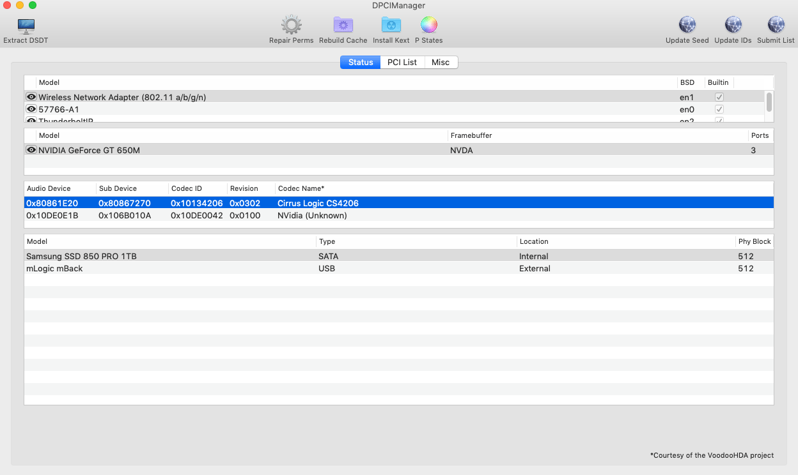The height and width of the screenshot is (475, 798).
Task: Click the Sub Device column header
Action: tap(132, 188)
